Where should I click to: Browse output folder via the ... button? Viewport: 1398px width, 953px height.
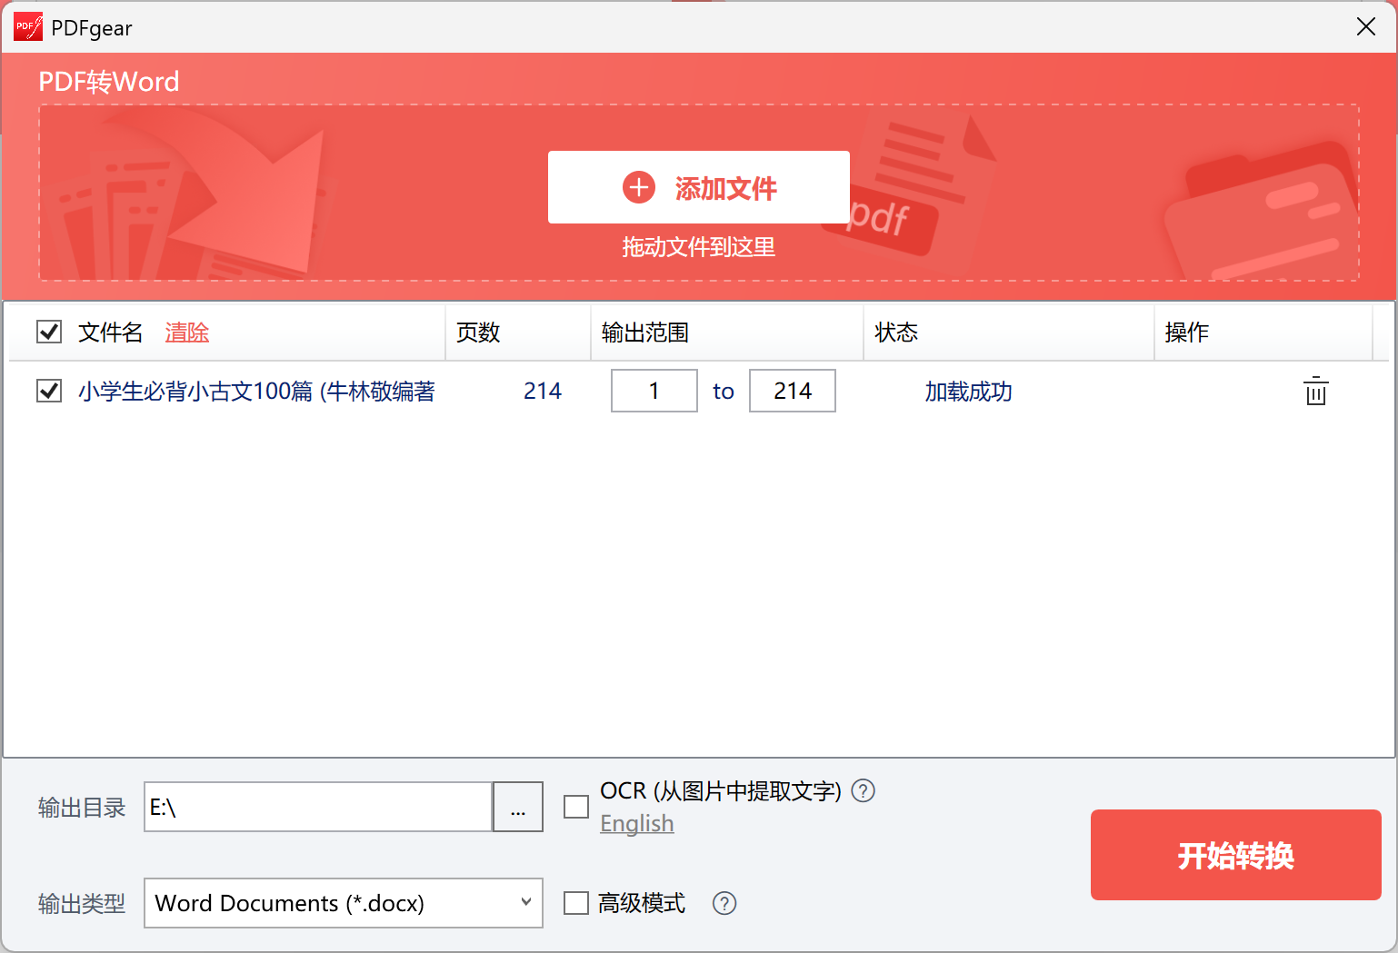tap(517, 807)
